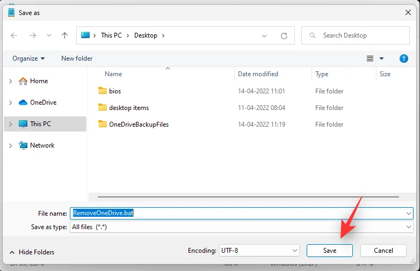Viewport: 420px width, 271px height.
Task: Create a New folder
Action: 77,58
